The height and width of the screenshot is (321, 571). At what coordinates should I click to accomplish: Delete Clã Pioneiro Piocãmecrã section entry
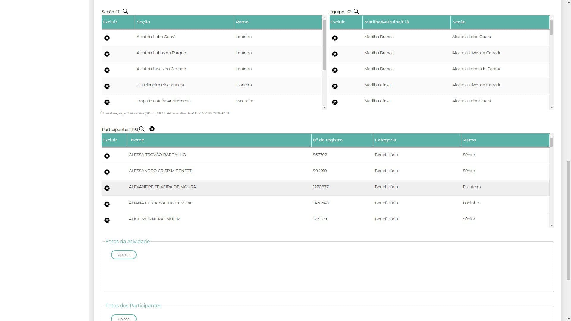click(107, 86)
